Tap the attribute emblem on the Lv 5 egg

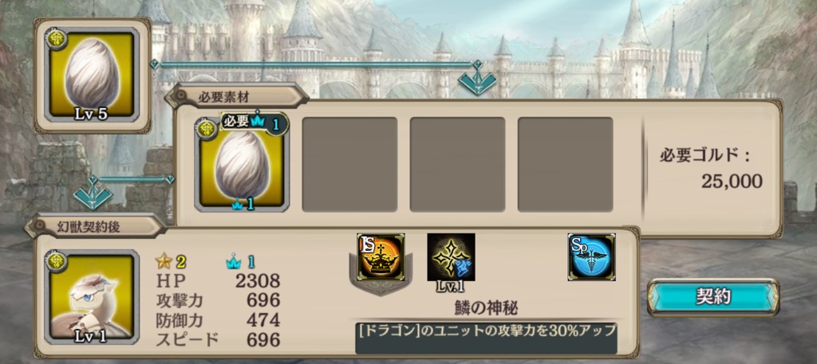click(55, 39)
